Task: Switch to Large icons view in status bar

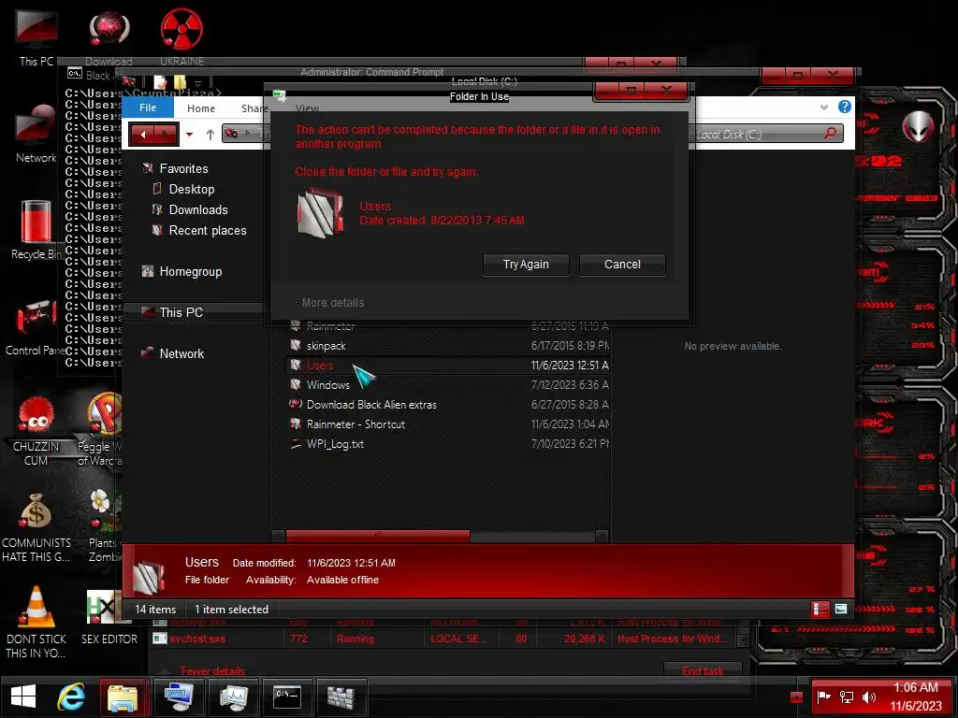Action: click(841, 609)
